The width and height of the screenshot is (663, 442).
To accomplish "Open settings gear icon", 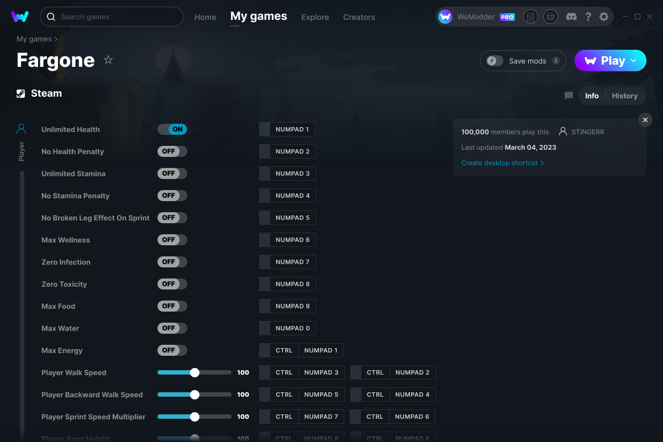I will (x=604, y=17).
